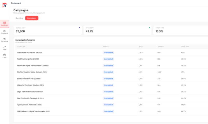Screen dimensions: 208x124
Task: Click the opened count for EdTech Innovation row
Action: click(159, 79)
